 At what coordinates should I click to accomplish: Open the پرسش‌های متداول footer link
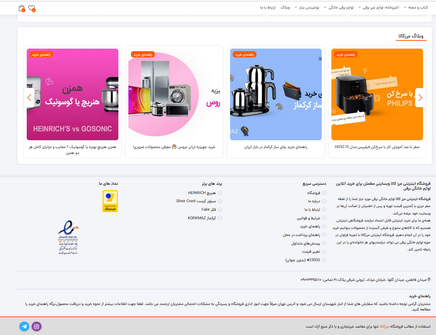[x=303, y=243]
